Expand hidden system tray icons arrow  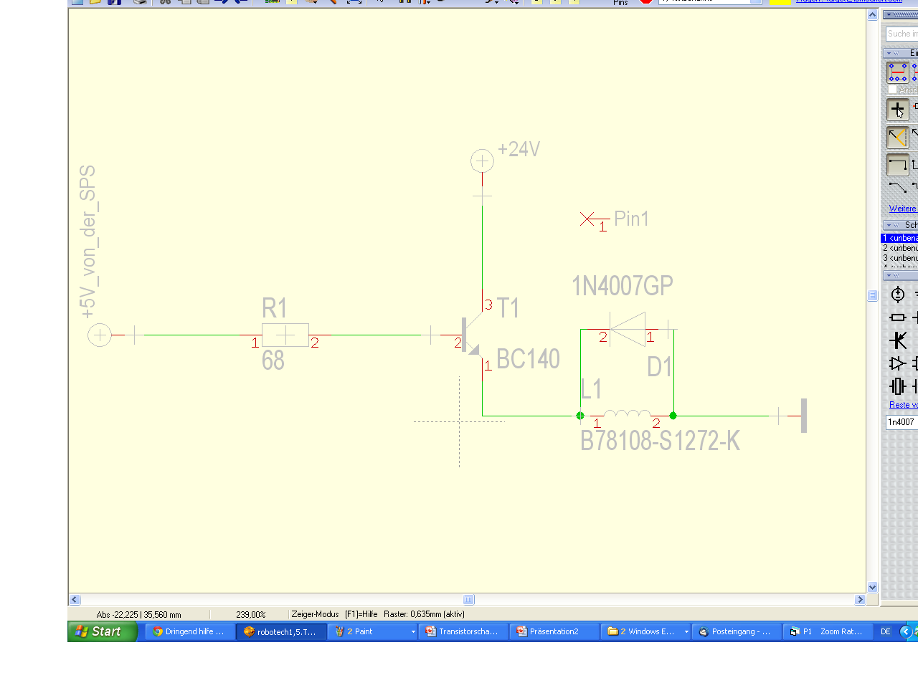click(x=906, y=631)
